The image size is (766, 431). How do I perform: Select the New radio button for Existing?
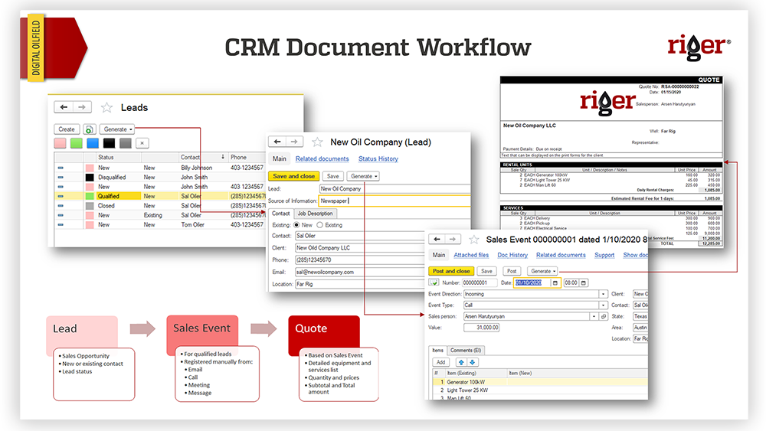297,225
